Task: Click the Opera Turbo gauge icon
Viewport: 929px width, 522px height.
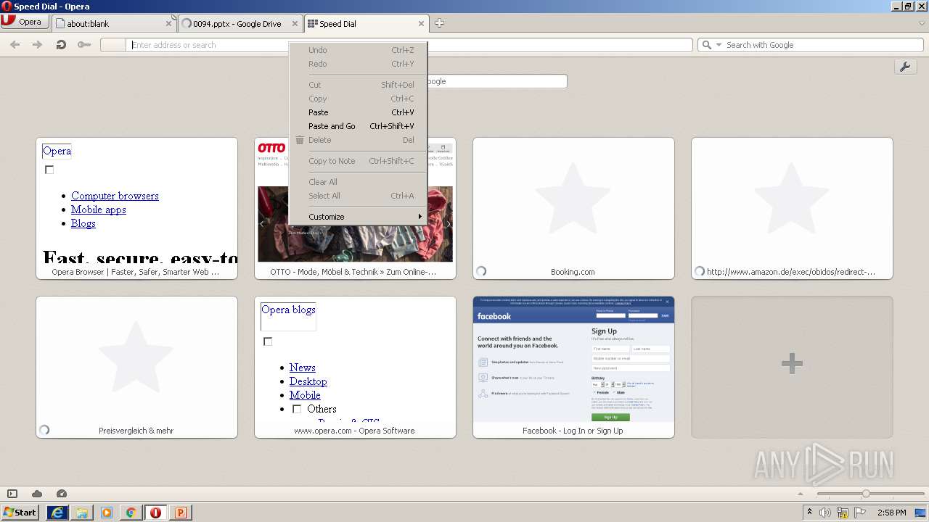Action: click(x=62, y=494)
